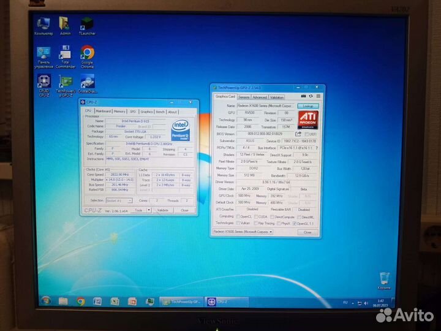Click the GPU-Z Driver Version value field
Screen dimensions: 441x331
[x=277, y=182]
